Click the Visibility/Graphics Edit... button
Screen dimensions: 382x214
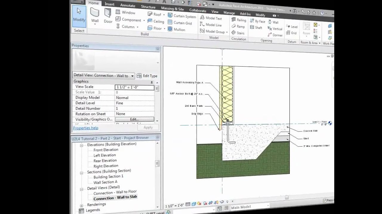135,119
